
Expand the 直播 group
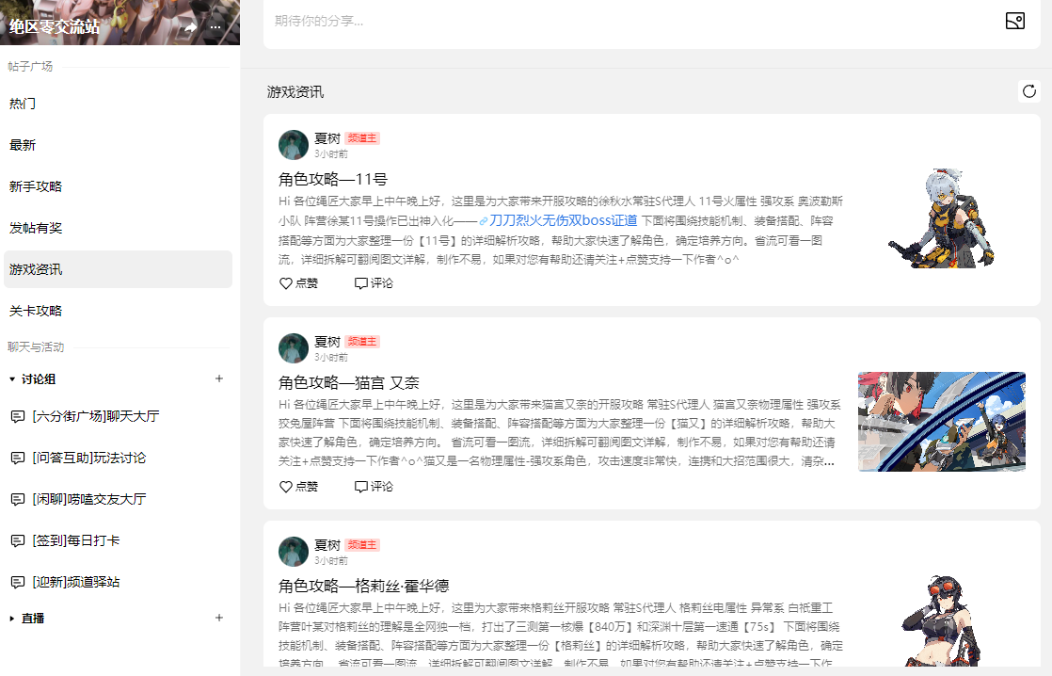click(x=12, y=619)
